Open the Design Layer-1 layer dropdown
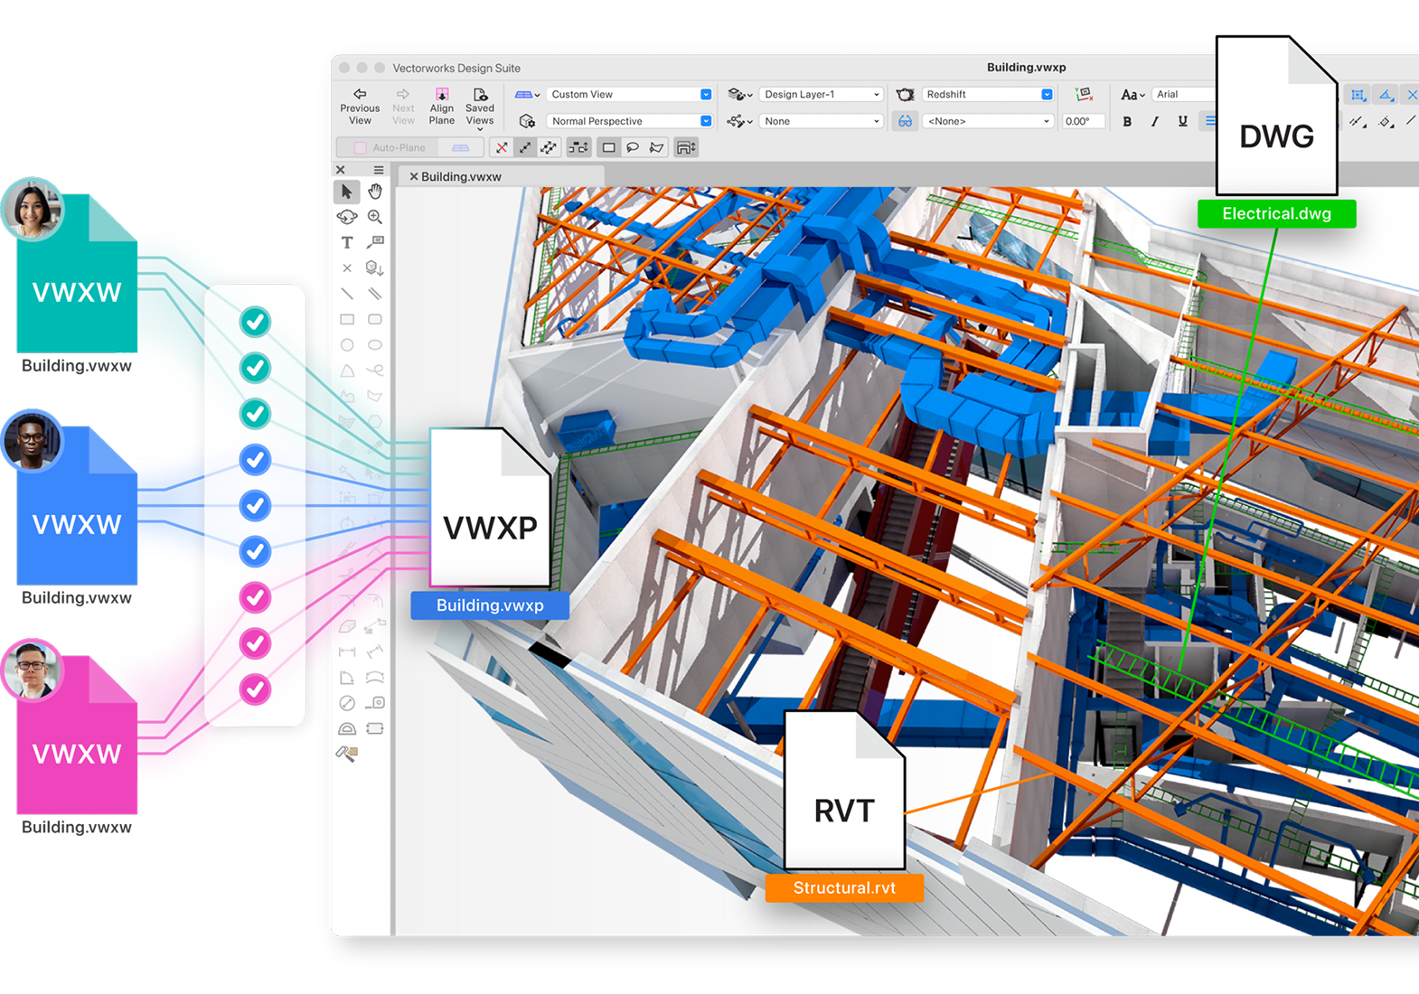1419x994 pixels. coord(821,94)
